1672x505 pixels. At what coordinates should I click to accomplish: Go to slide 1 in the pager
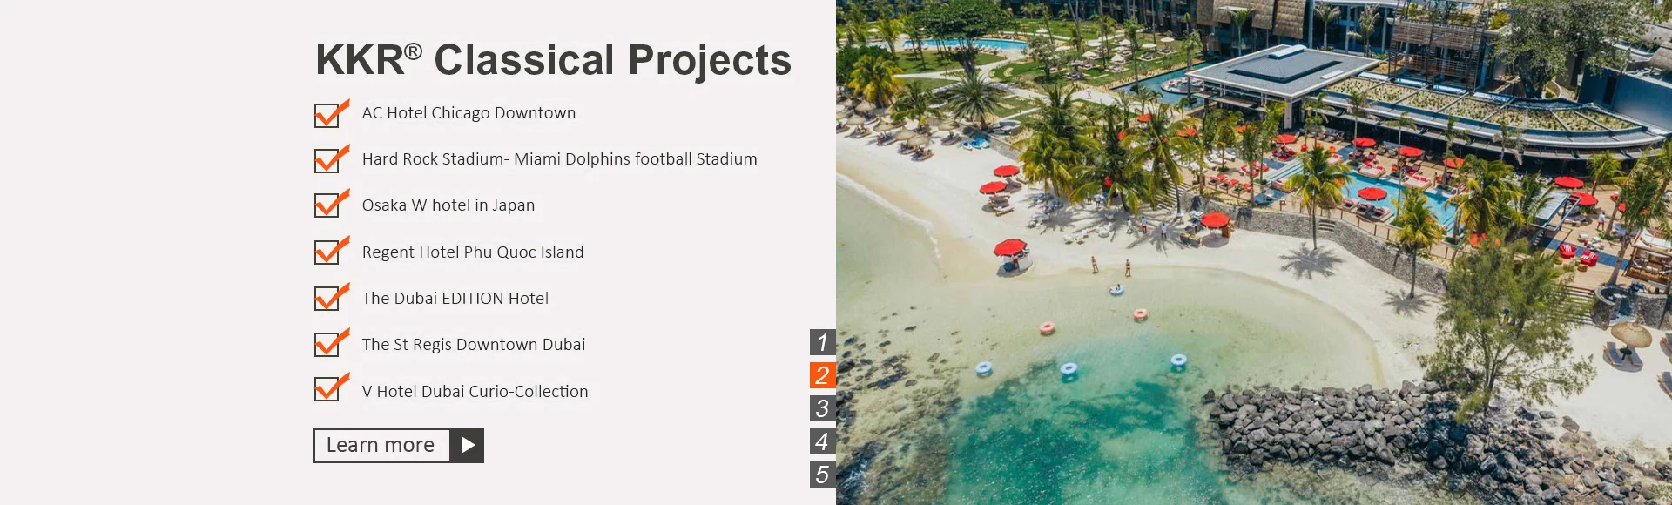822,342
